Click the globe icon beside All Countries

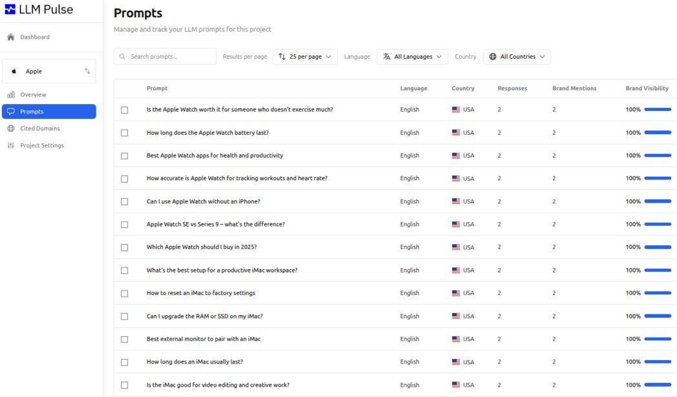click(x=493, y=56)
